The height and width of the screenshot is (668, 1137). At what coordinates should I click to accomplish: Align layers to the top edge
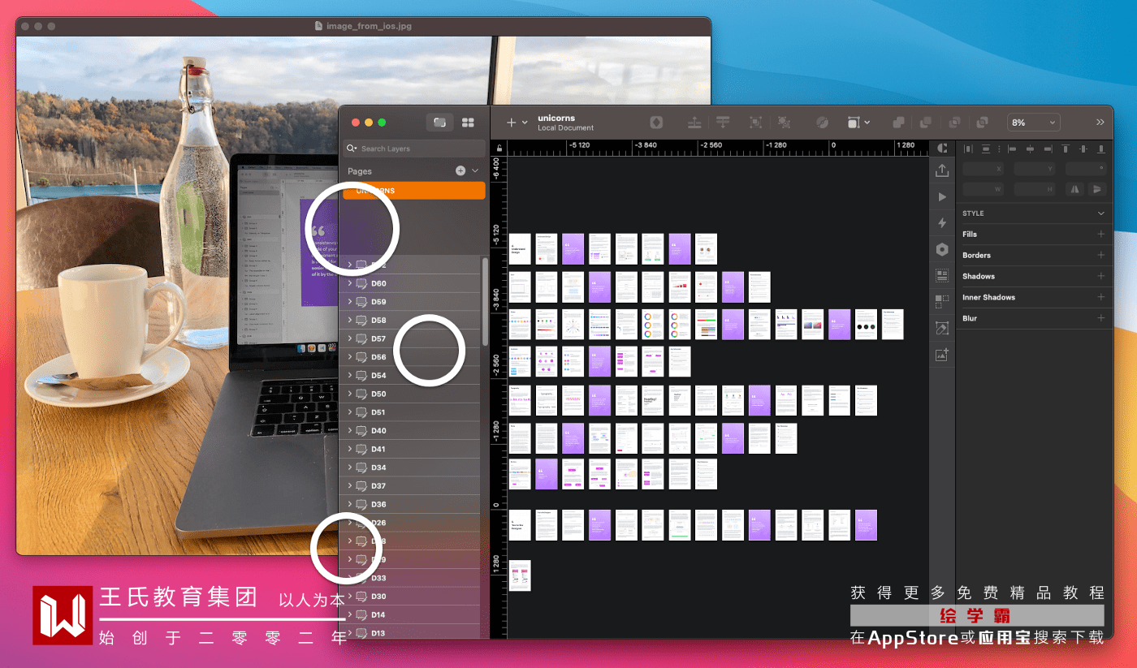tap(1066, 149)
